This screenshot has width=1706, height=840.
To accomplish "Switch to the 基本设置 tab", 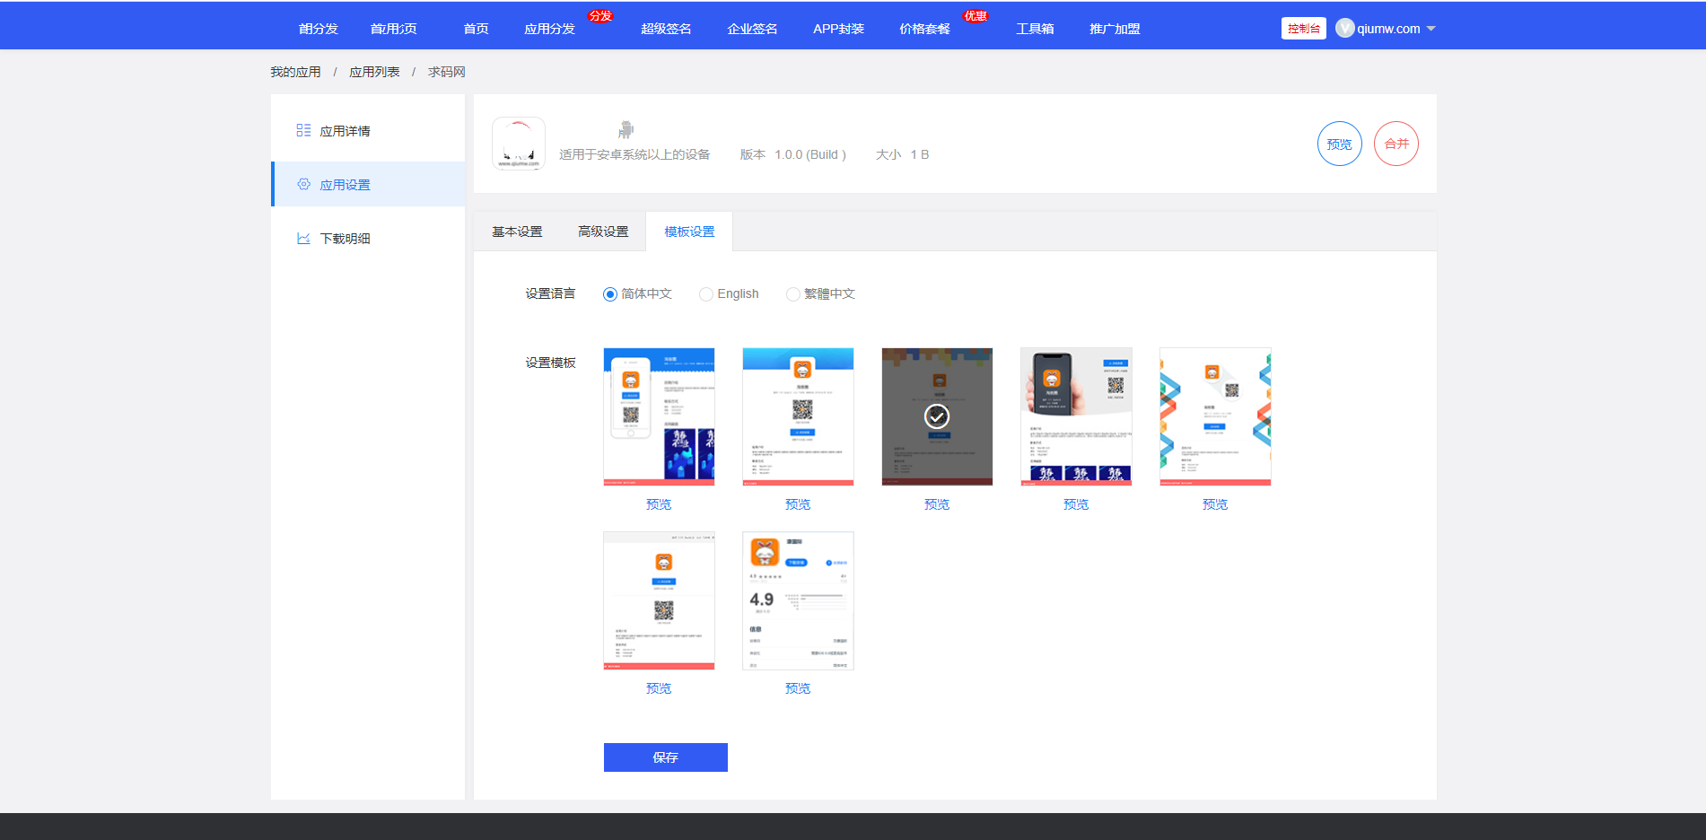I will pos(517,232).
